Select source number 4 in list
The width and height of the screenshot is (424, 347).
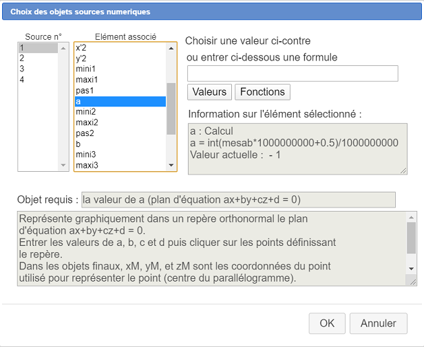click(x=38, y=80)
